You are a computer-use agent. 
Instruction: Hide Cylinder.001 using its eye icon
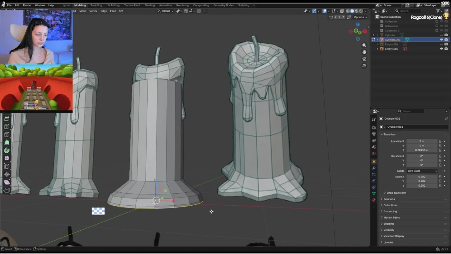click(x=441, y=40)
